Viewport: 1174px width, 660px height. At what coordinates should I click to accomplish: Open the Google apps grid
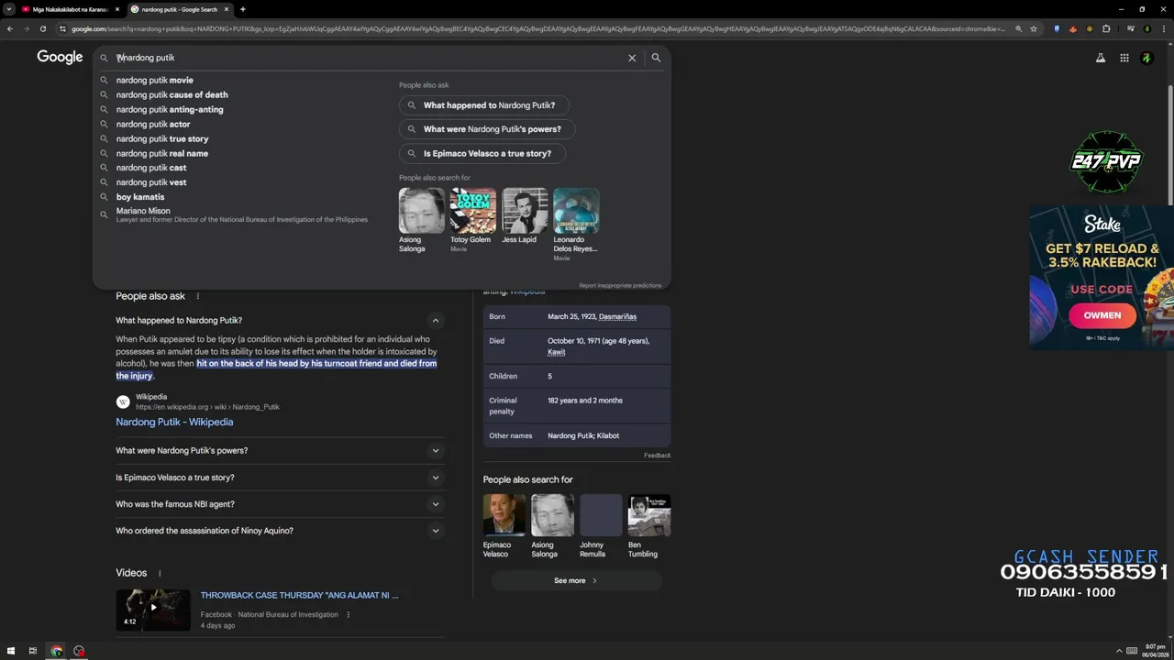1124,58
